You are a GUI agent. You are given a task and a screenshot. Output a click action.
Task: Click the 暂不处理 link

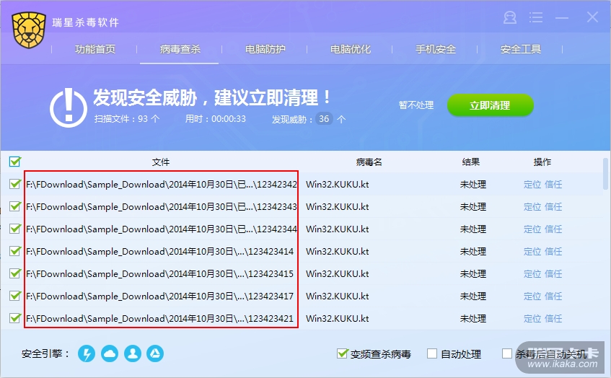pos(416,105)
